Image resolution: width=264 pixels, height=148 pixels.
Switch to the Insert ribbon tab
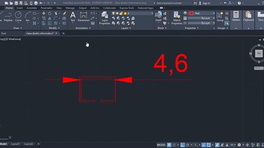pos(19,8)
